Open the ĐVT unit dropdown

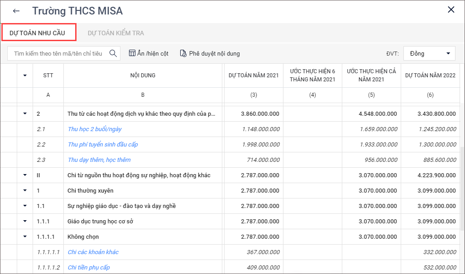coord(429,53)
